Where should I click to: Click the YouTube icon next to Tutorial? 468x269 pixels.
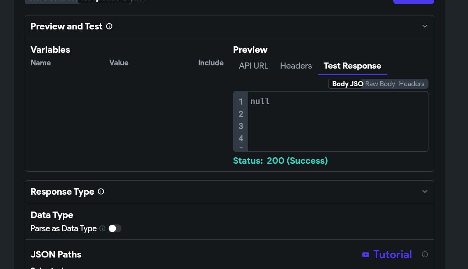(366, 255)
